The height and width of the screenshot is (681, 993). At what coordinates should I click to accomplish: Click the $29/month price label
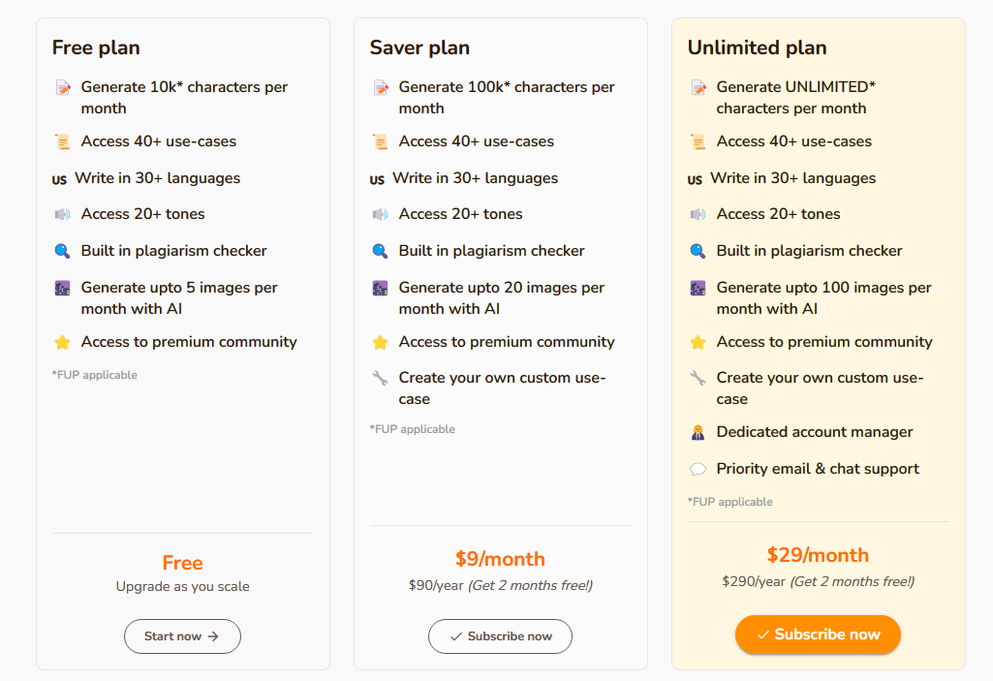[x=818, y=554]
